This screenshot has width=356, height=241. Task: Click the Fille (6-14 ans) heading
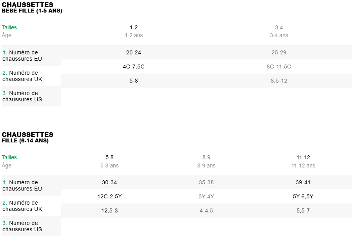coord(25,141)
